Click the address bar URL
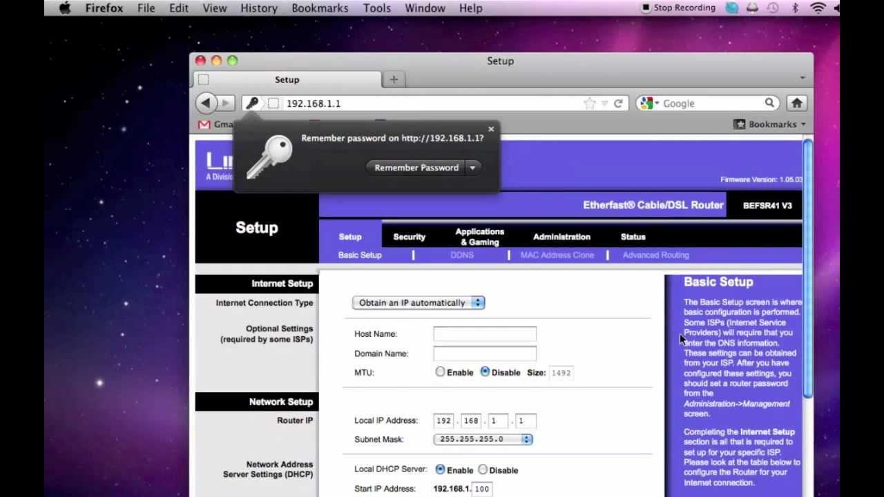This screenshot has height=497, width=884. [314, 104]
